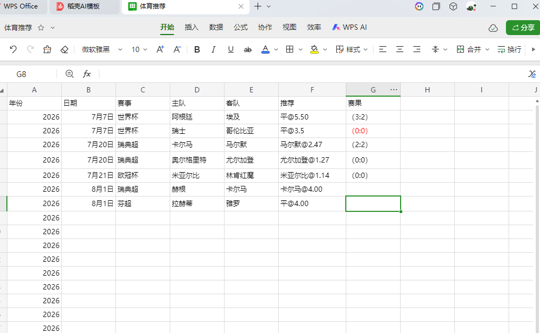This screenshot has height=333, width=540.
Task: Open the 协作 ribbon tab
Action: 265,28
